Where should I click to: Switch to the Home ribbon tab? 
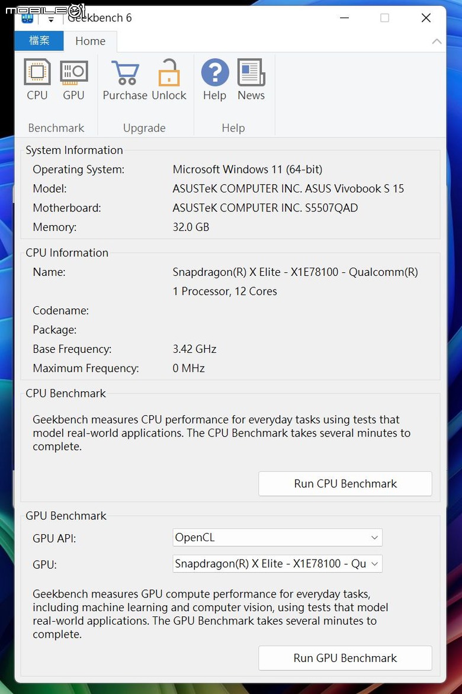[x=90, y=41]
